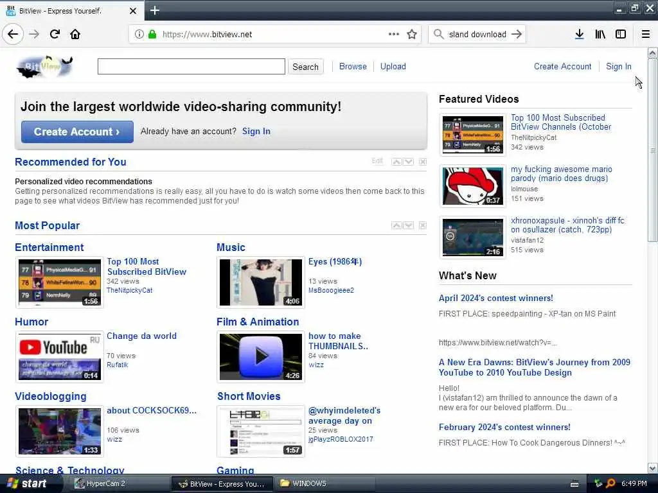The height and width of the screenshot is (493, 658).
Task: Open a new tab with plus icon
Action: [154, 10]
